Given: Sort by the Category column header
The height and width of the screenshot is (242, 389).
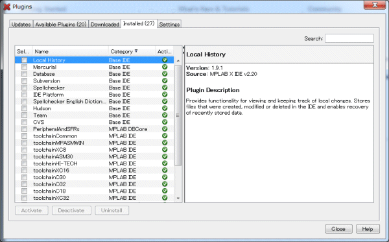Looking at the screenshot, I should (132, 51).
